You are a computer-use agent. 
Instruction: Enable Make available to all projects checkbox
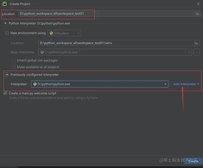[x=13, y=67]
